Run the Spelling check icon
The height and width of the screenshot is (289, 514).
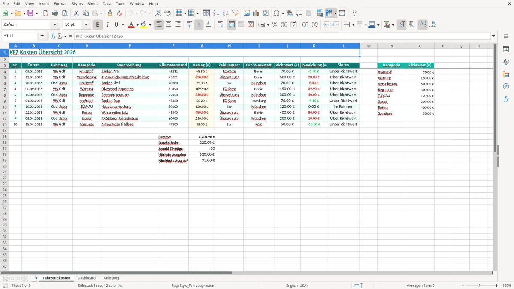(x=168, y=13)
